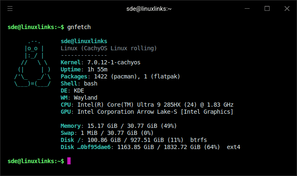Screen dimensions: 297x176
Task: Click the typed gnfetch command
Action: 79,27
